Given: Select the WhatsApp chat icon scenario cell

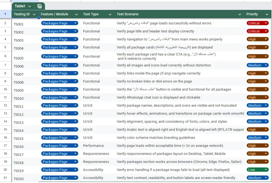Looking at the screenshot, I should tap(158, 97).
